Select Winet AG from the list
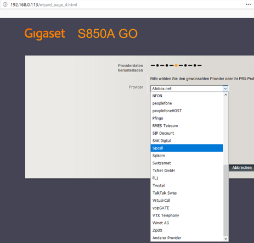The image size is (254, 243). point(187,223)
